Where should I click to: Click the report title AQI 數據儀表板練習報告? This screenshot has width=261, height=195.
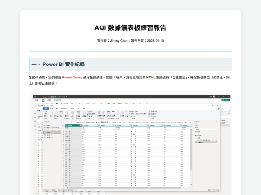tap(130, 28)
